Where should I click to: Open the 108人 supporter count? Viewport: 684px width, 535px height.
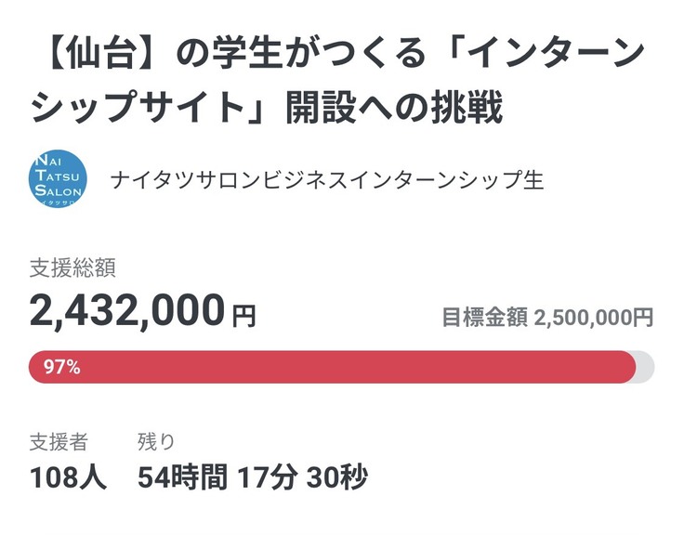(x=69, y=477)
